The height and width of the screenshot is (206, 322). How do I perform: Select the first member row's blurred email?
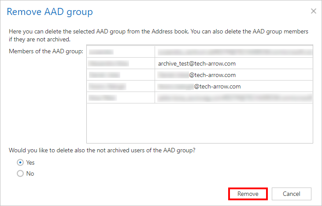233,52
